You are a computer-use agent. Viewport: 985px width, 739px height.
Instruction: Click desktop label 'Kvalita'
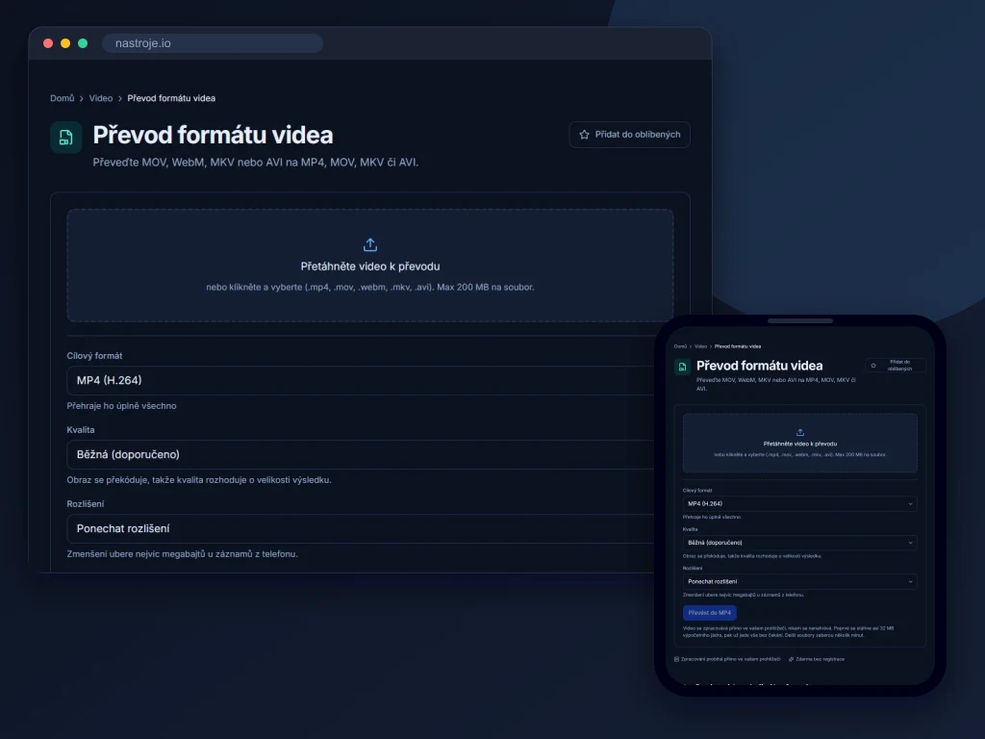coord(81,430)
